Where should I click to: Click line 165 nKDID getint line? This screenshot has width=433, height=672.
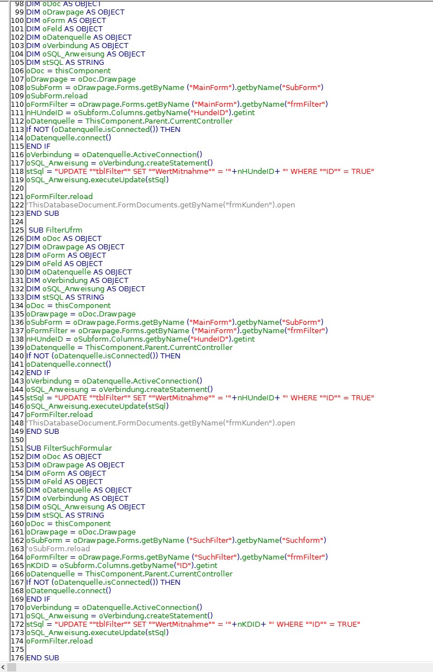tap(122, 566)
